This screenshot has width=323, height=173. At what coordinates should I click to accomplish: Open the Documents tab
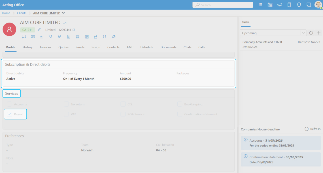[x=168, y=47]
